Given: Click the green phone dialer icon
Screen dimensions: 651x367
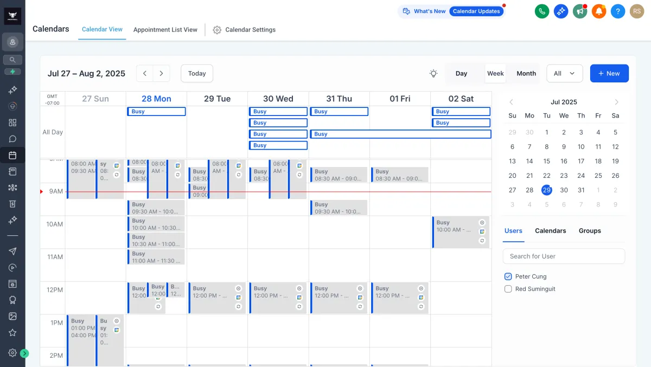Looking at the screenshot, I should (x=541, y=11).
